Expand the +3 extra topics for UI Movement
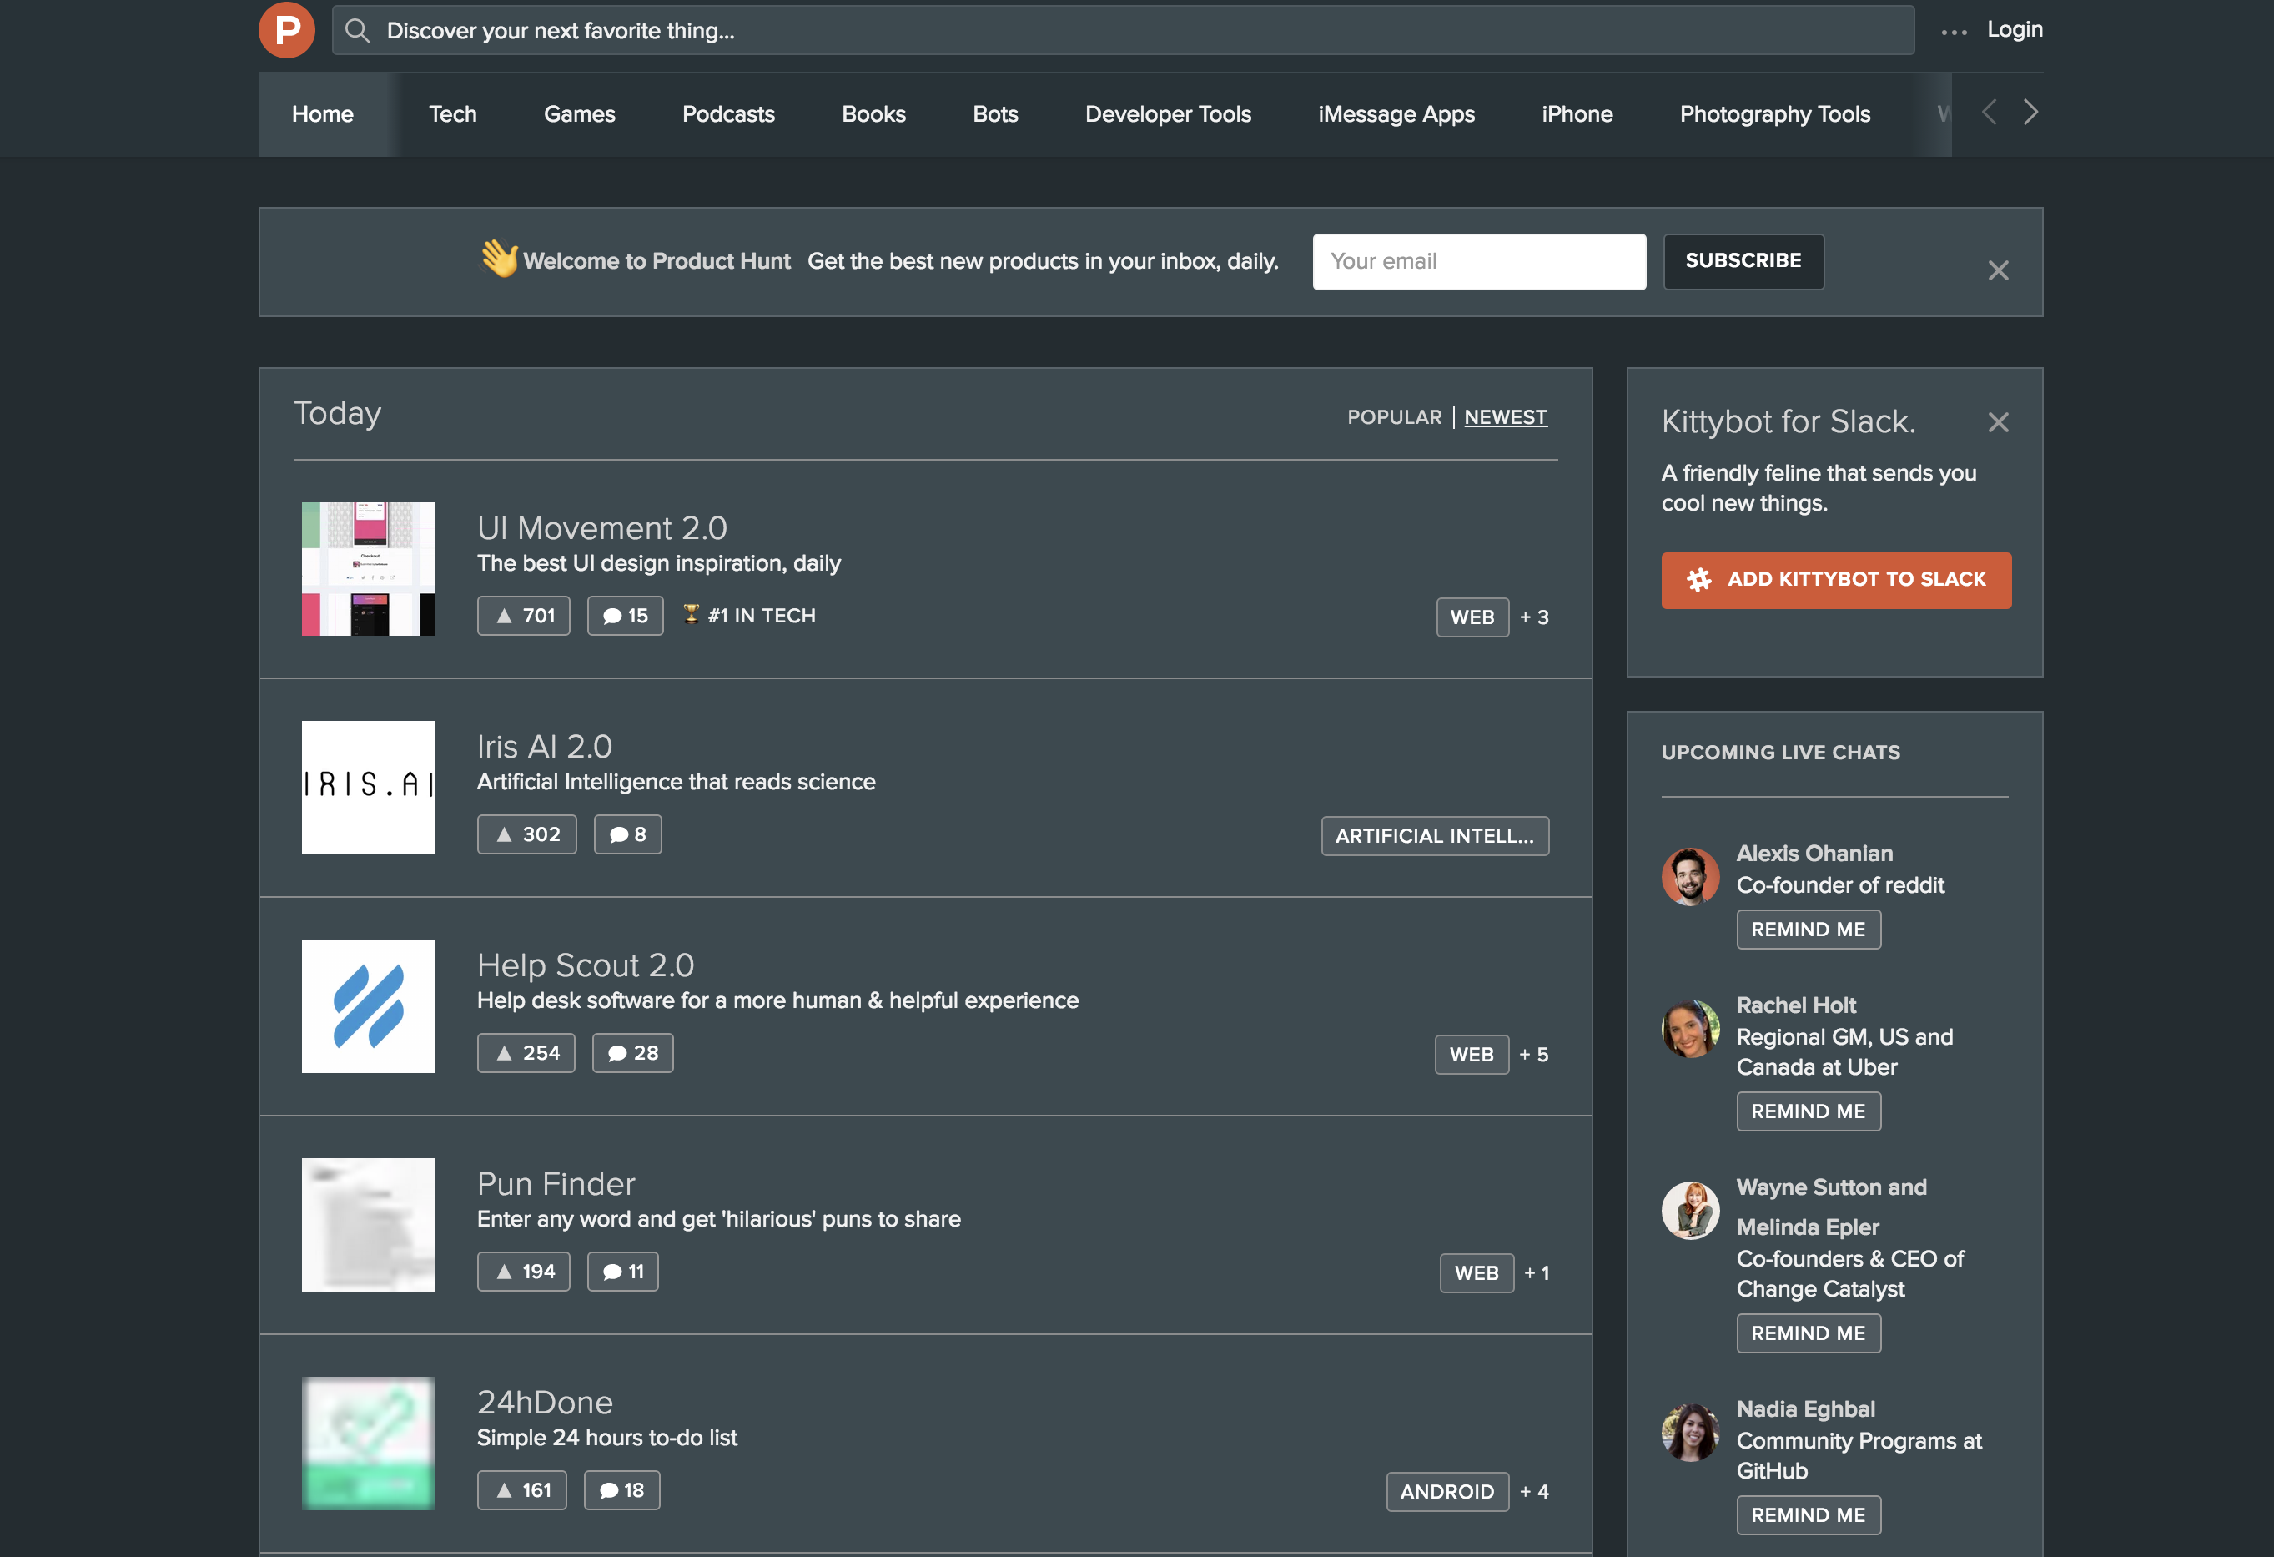Screen dimensions: 2274x1557 1533,617
